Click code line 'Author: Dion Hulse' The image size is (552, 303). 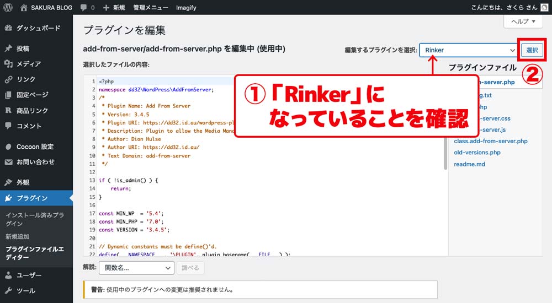tap(131, 139)
